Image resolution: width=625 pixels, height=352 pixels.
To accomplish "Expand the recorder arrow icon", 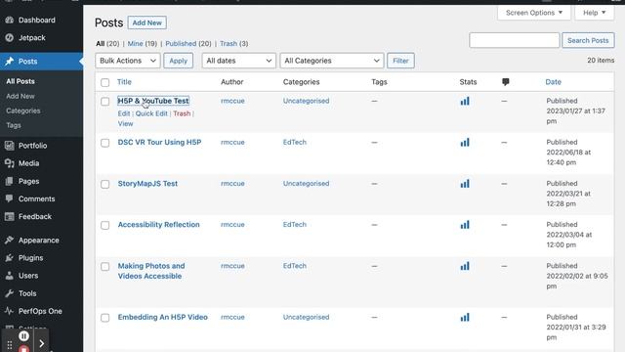I will pos(41,343).
